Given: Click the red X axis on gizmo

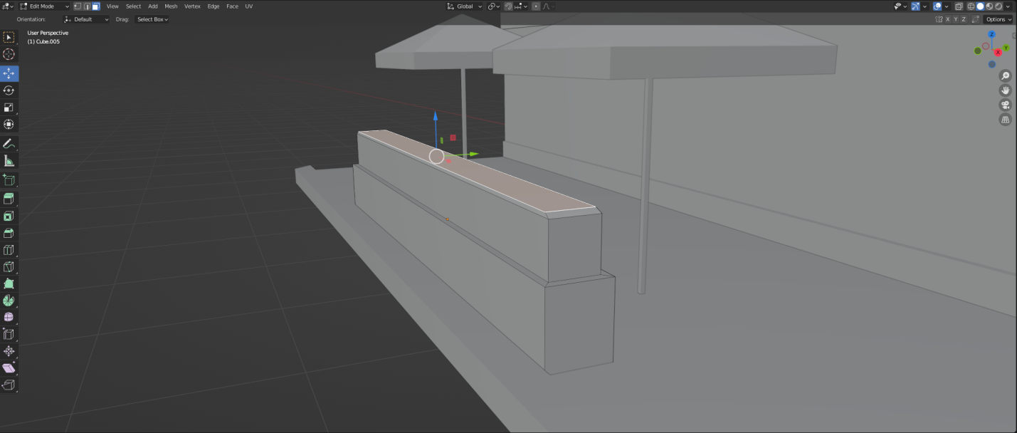Looking at the screenshot, I should 998,52.
